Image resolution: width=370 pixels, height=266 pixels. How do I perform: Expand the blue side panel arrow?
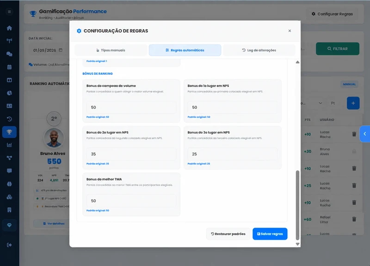click(x=364, y=134)
